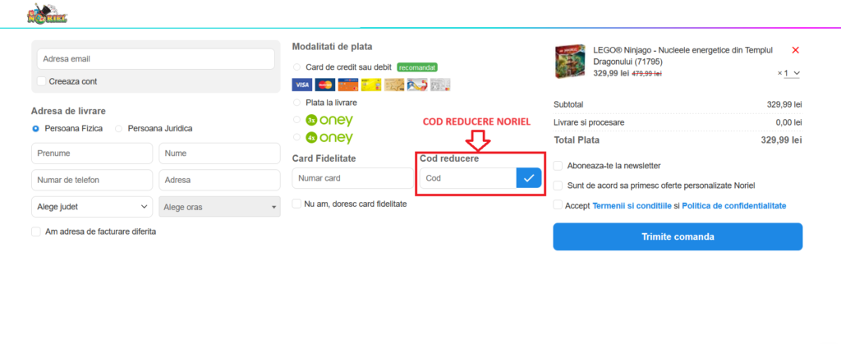Apply discount code with blue checkmark button
This screenshot has width=841, height=344.
pos(529,177)
